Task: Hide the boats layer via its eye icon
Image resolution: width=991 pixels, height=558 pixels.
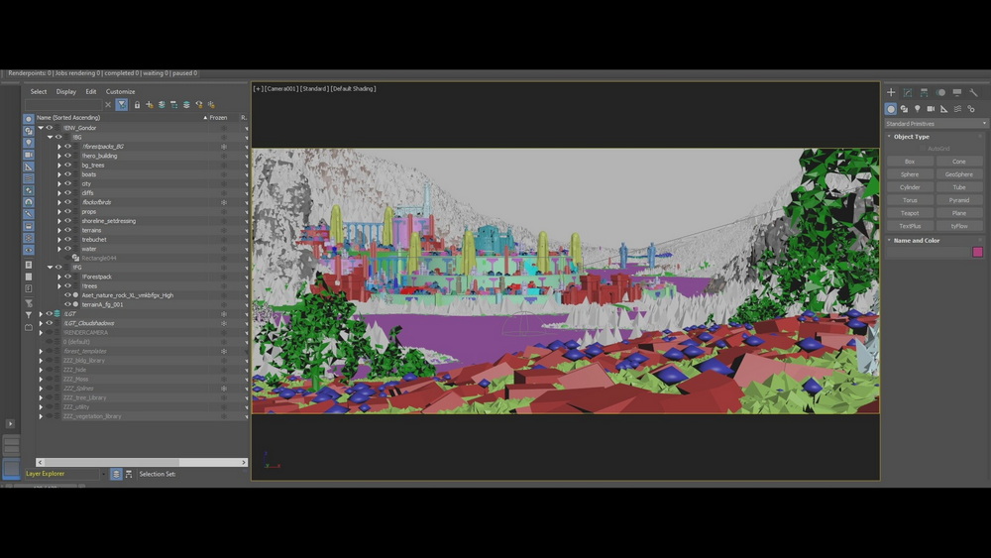Action: (x=67, y=174)
